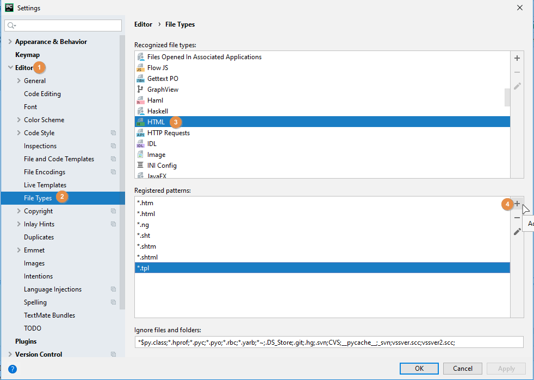Select the *.tpl registered pattern
Image resolution: width=534 pixels, height=380 pixels.
click(322, 268)
